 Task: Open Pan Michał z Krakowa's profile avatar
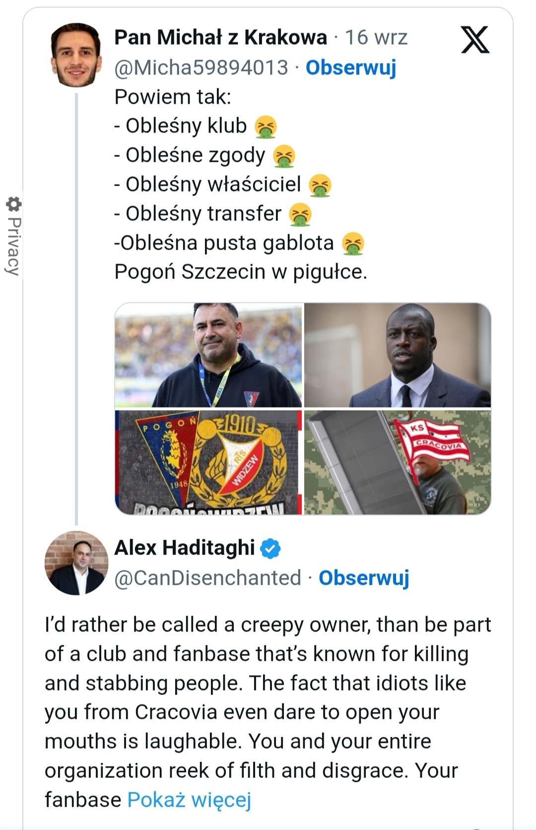tap(76, 55)
